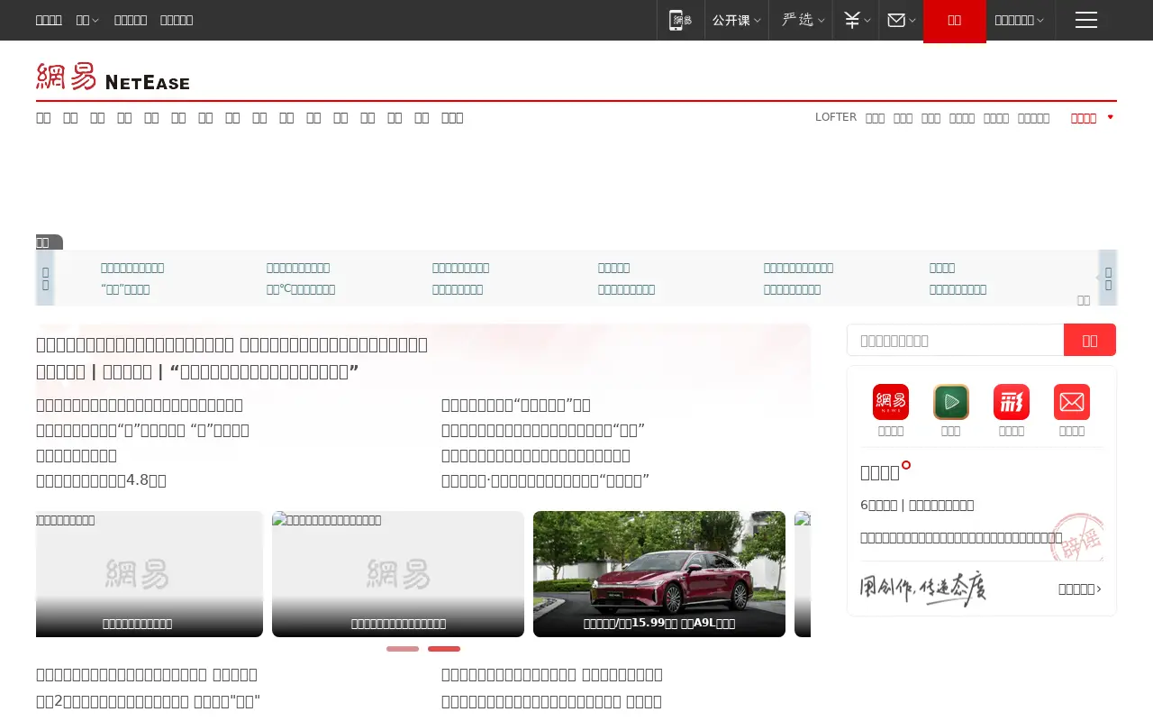Select the first carousel indicator dot
Screen dimensions: 1153x721
[403, 649]
